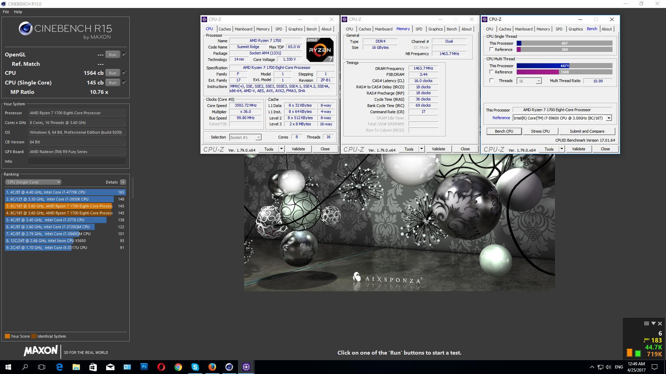666x374 pixels.
Task: Click the This Processor single thread bar 407
Action: (x=564, y=43)
